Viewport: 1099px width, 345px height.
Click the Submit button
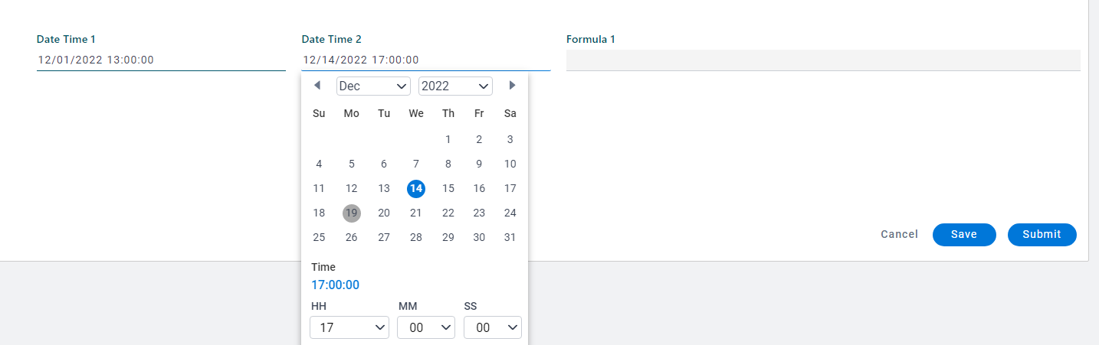[x=1042, y=235]
